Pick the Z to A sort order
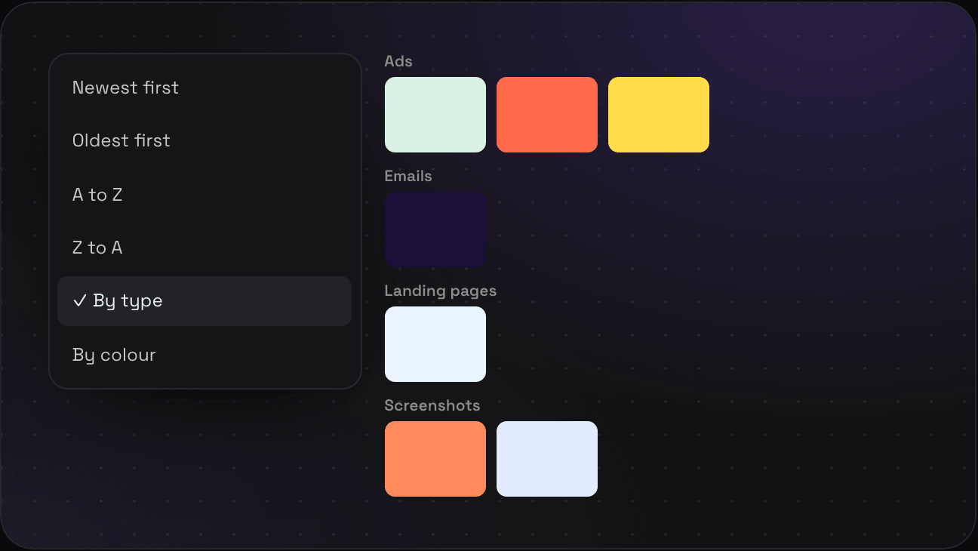978x551 pixels. [x=205, y=248]
